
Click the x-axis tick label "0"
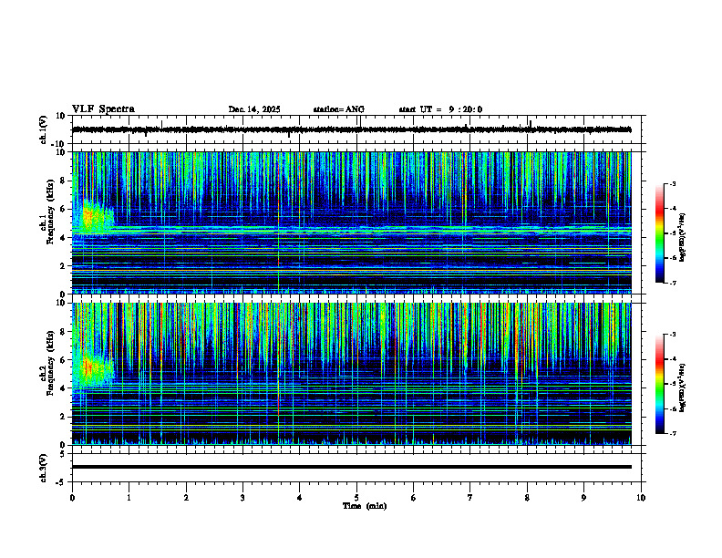(72, 498)
